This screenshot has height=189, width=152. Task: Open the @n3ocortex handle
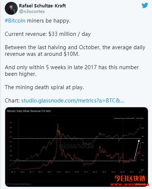click(x=32, y=11)
